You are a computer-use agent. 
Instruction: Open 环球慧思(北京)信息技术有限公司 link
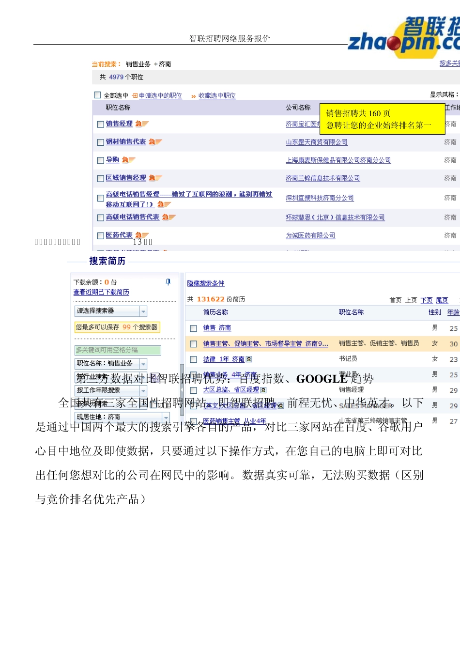tap(335, 217)
